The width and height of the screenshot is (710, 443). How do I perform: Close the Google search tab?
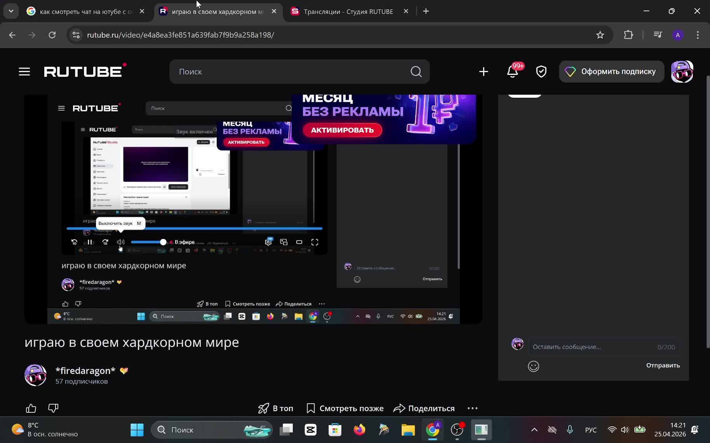click(x=142, y=11)
